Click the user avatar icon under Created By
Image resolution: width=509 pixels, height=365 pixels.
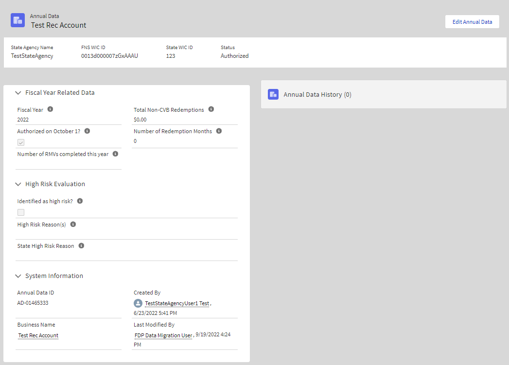point(138,303)
